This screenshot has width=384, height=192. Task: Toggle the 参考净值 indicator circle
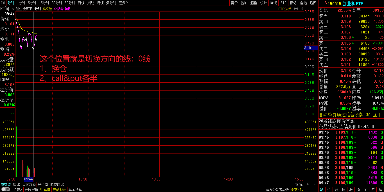[x=55, y=9]
